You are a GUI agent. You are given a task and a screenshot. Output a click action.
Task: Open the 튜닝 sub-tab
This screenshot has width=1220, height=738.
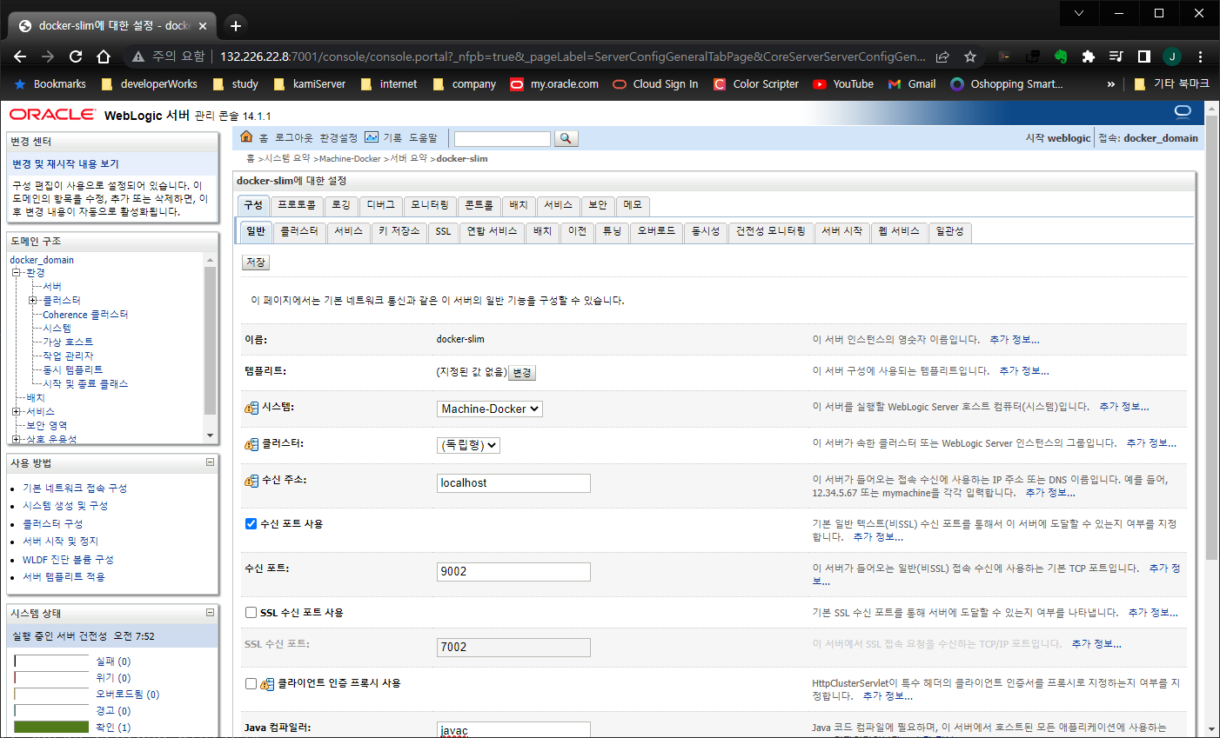613,231
